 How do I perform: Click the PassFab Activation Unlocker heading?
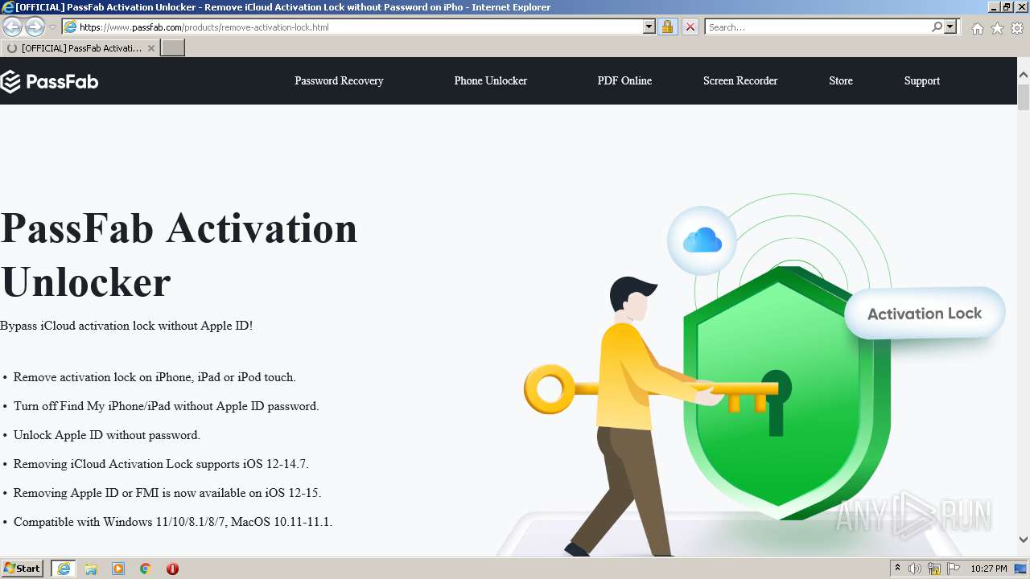tap(179, 255)
